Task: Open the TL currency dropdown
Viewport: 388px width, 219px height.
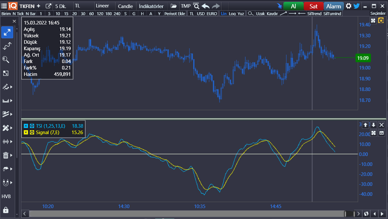Action: pos(84,6)
